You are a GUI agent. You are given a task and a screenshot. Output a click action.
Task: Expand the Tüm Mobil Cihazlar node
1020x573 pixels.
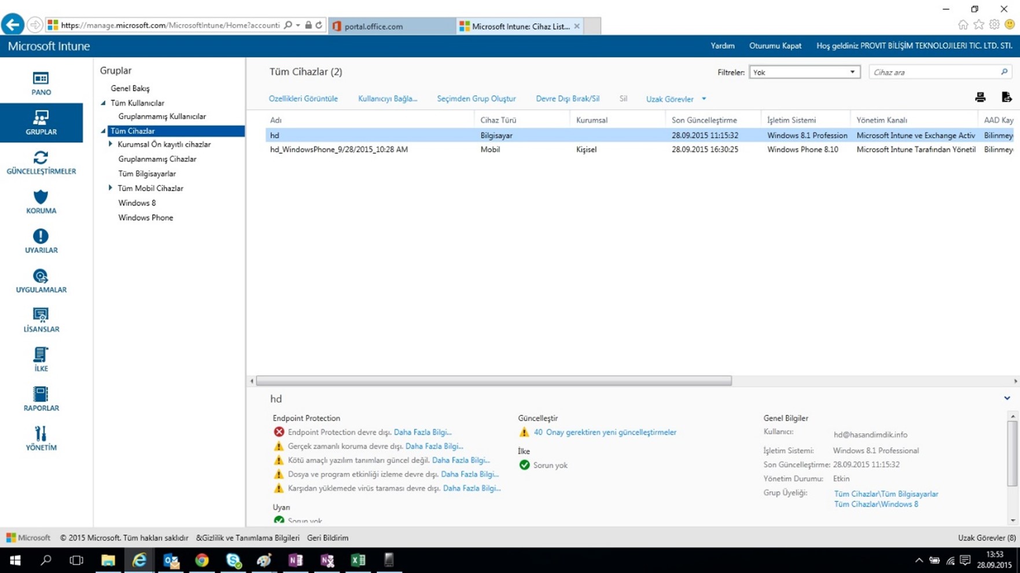[x=111, y=188]
